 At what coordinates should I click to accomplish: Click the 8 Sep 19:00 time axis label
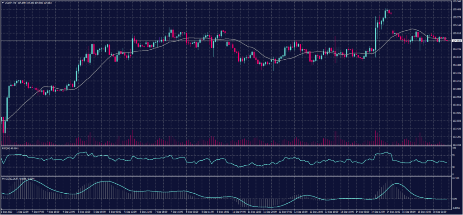click(x=222, y=211)
